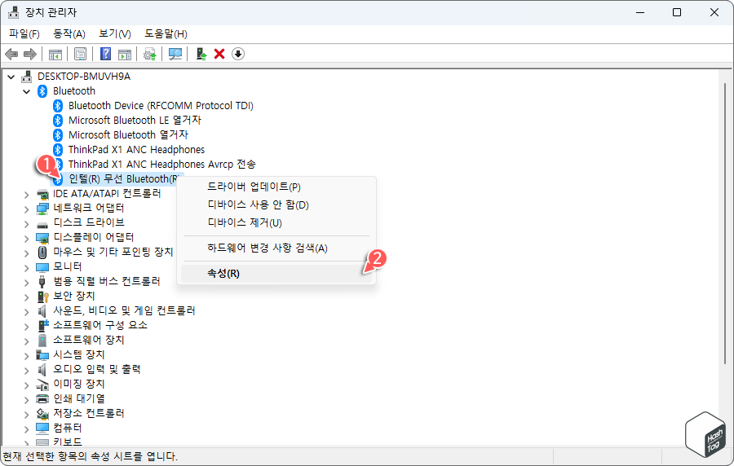Click the 모니터 category icon
The width and height of the screenshot is (734, 466).
(42, 267)
